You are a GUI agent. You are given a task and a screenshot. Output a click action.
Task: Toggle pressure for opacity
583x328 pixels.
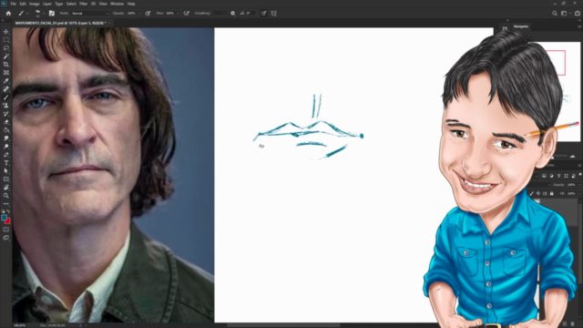coord(148,14)
